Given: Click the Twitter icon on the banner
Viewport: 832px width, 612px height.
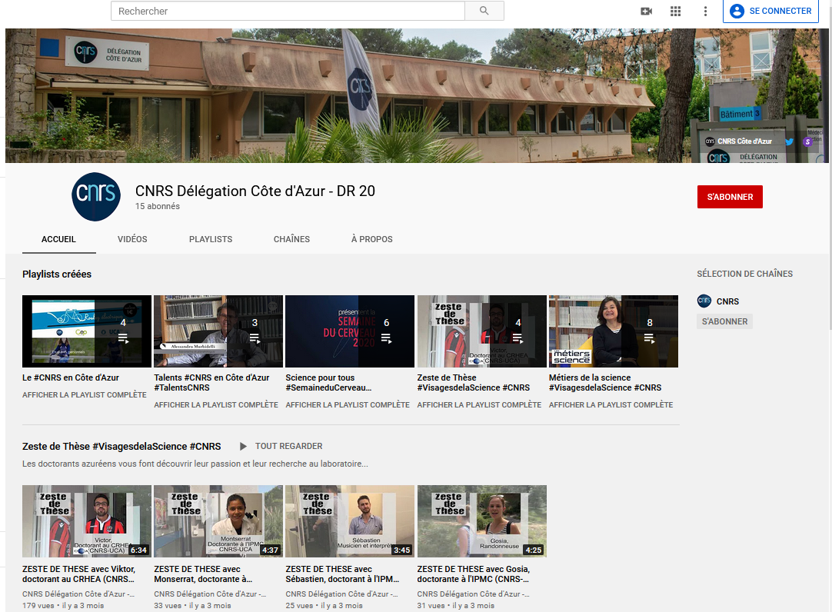Looking at the screenshot, I should tap(789, 141).
